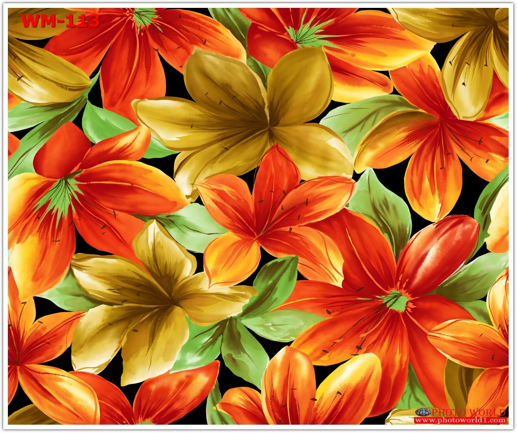The image size is (517, 433).
Task: Click green center of large lower-right orange flower
Action: coord(397,300)
